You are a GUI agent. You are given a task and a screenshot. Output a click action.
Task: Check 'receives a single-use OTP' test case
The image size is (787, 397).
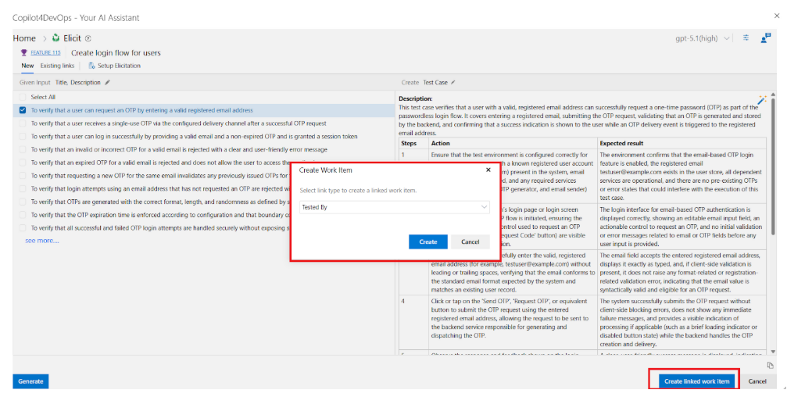(23, 123)
